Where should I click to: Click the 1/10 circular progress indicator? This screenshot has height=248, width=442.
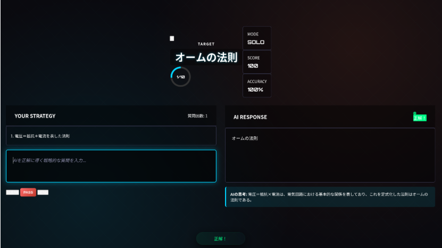point(180,77)
